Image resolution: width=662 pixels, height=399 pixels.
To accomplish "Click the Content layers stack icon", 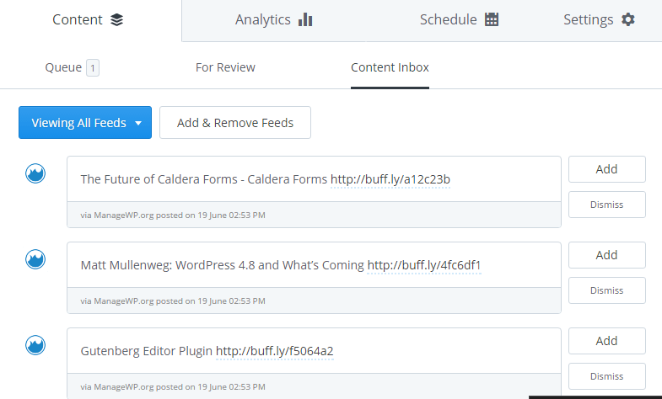I will (x=117, y=20).
